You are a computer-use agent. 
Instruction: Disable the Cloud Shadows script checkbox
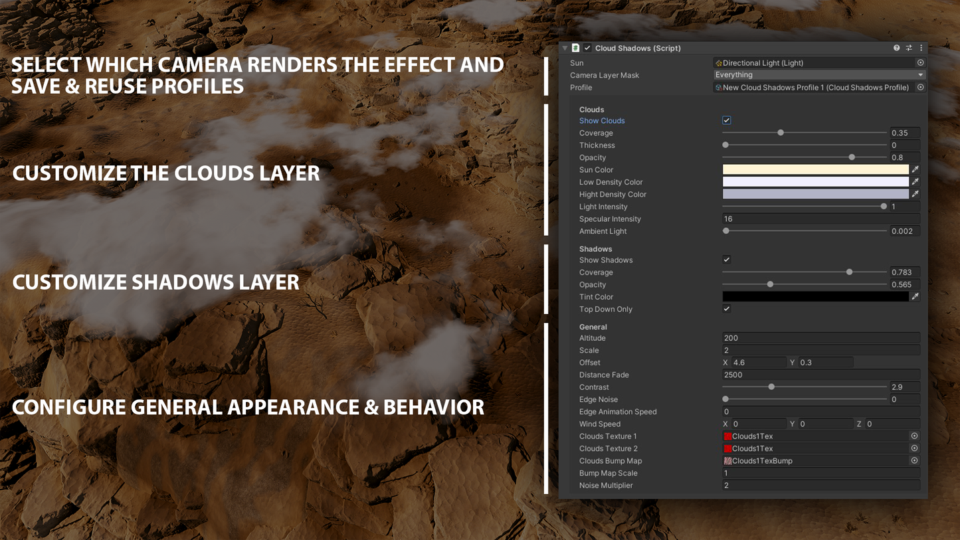(587, 48)
